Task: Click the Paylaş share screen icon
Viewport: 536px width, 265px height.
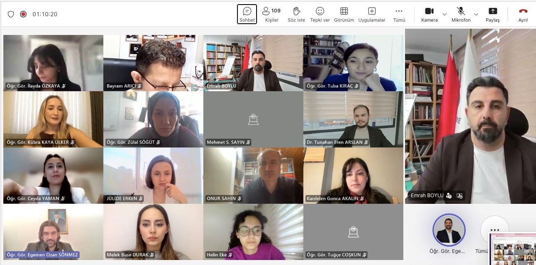Action: pyautogui.click(x=492, y=14)
